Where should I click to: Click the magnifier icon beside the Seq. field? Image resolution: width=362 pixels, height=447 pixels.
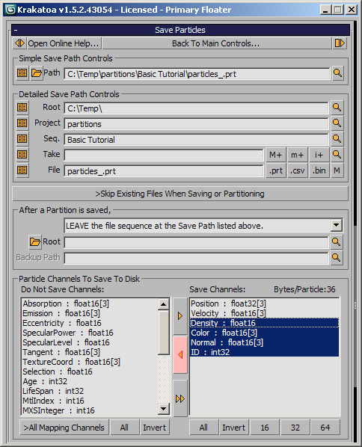click(337, 139)
